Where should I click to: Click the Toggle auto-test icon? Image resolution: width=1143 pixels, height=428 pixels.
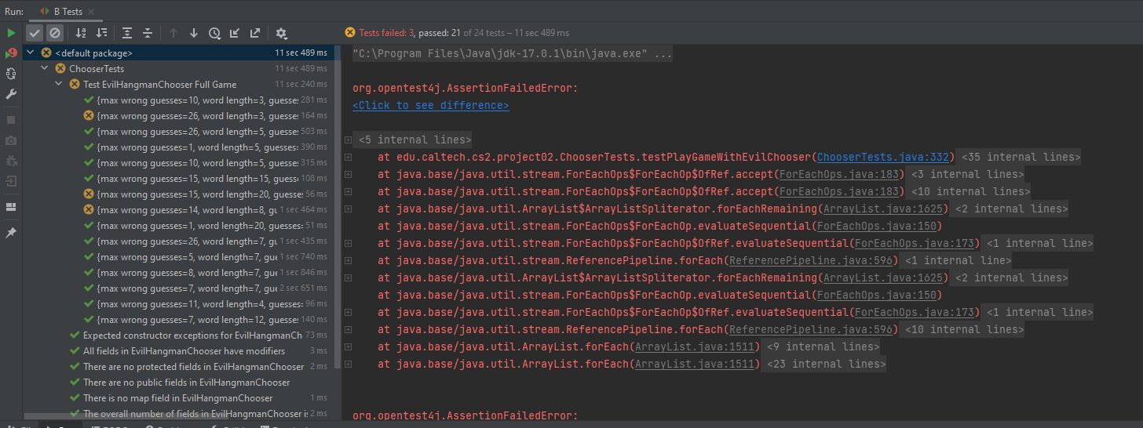11,74
